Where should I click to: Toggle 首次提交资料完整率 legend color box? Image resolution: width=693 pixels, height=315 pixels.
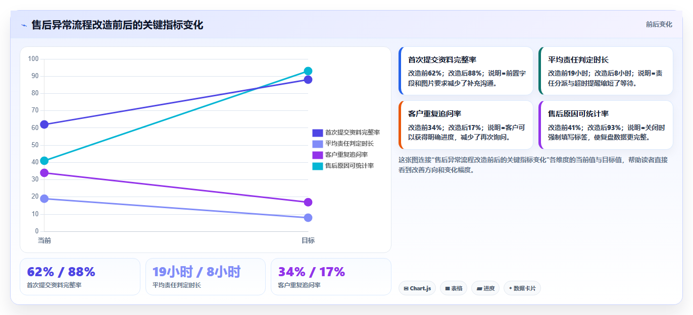[318, 133]
